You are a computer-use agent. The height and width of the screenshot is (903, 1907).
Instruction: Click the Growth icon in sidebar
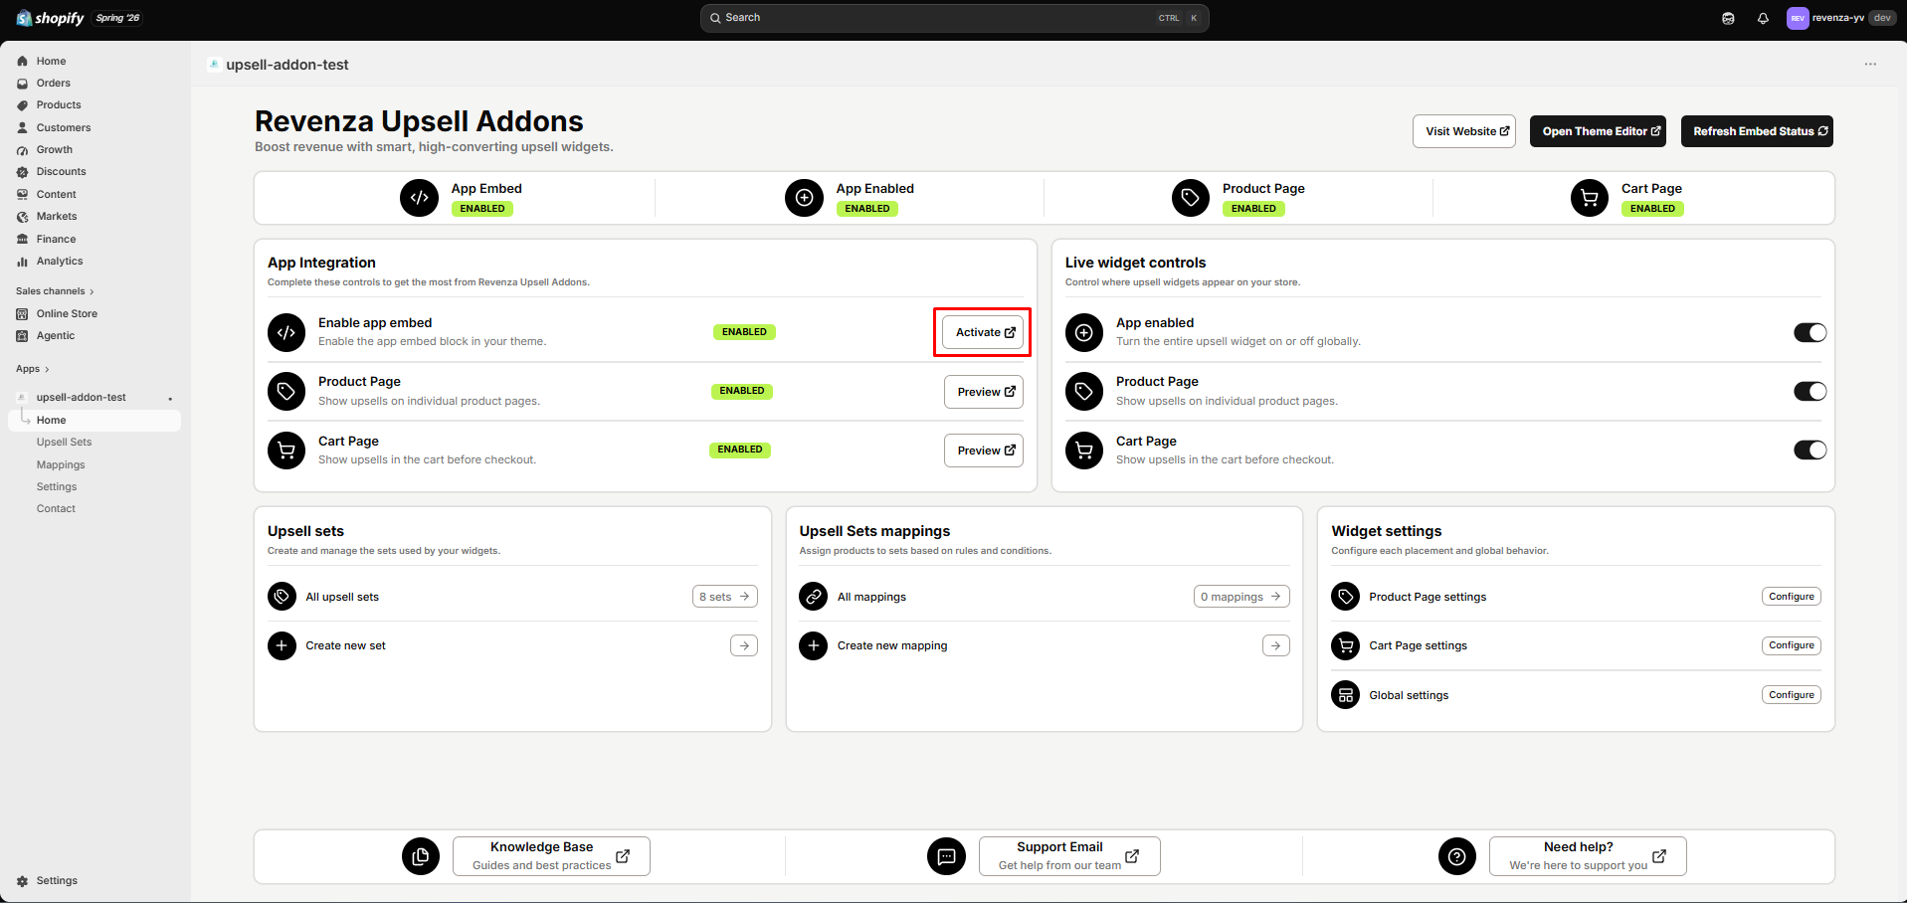(22, 150)
